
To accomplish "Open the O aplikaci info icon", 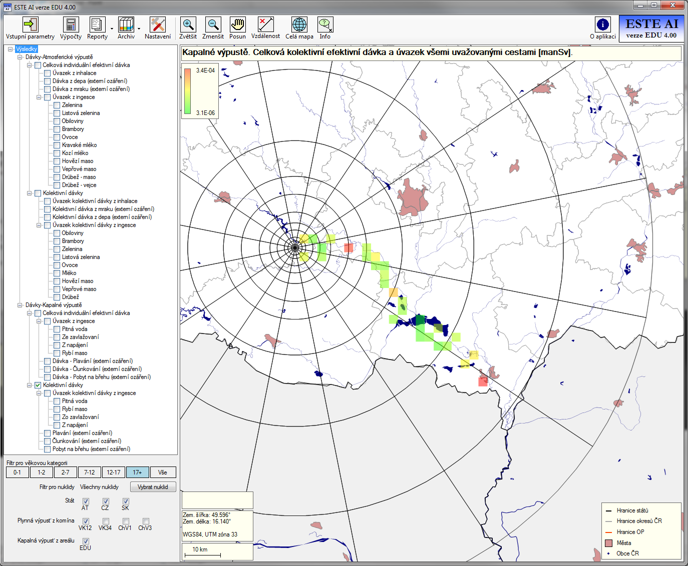I will pos(603,24).
